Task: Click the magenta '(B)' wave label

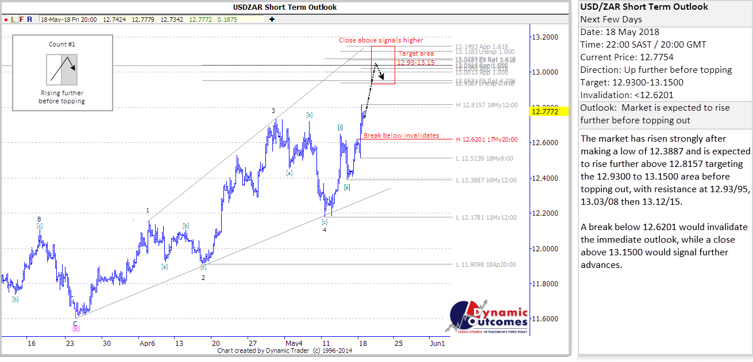Action: tap(76, 329)
